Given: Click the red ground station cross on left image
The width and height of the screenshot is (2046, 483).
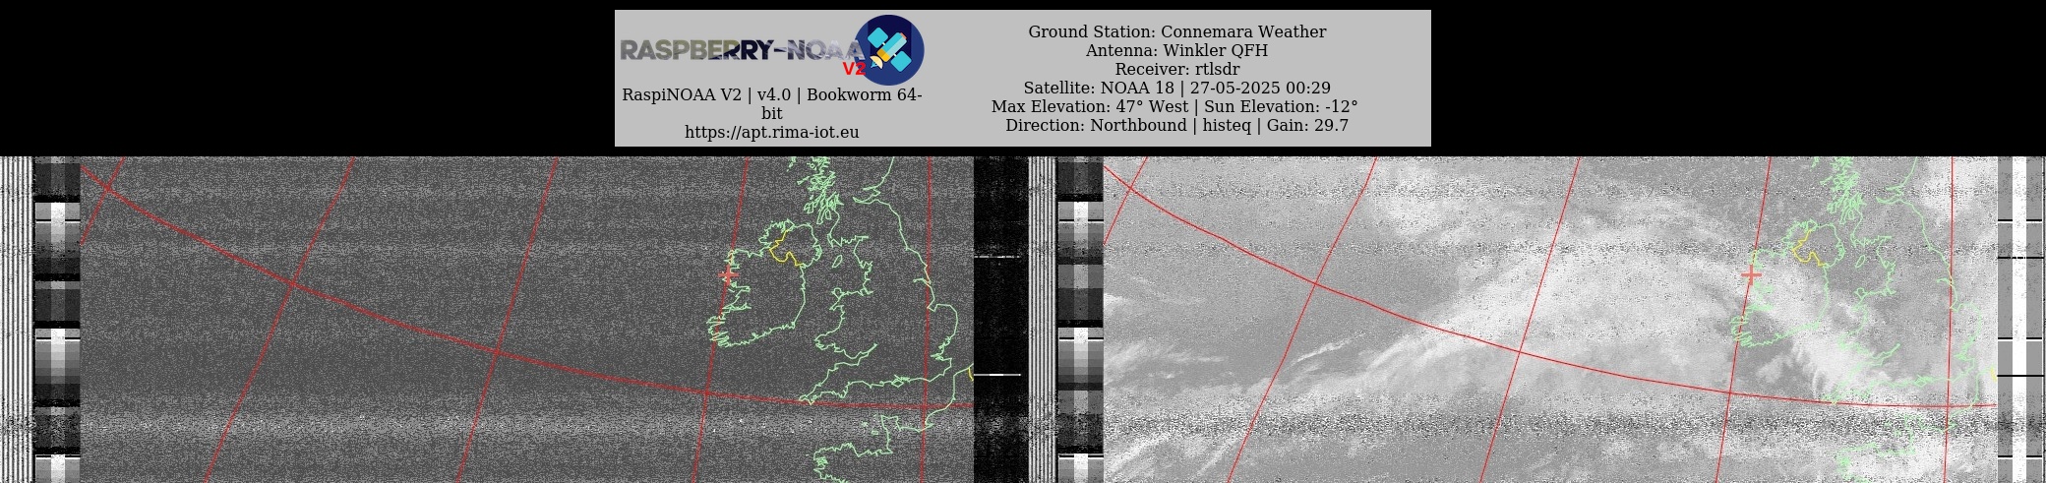Looking at the screenshot, I should (x=728, y=275).
